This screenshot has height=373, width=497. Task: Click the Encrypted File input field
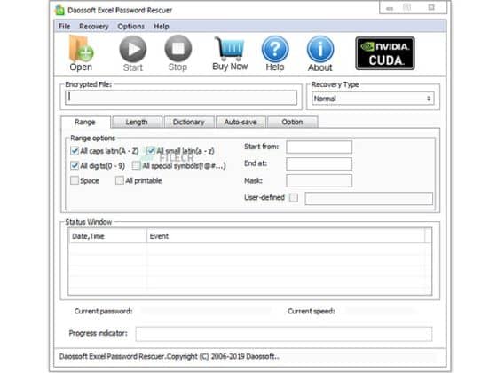181,98
